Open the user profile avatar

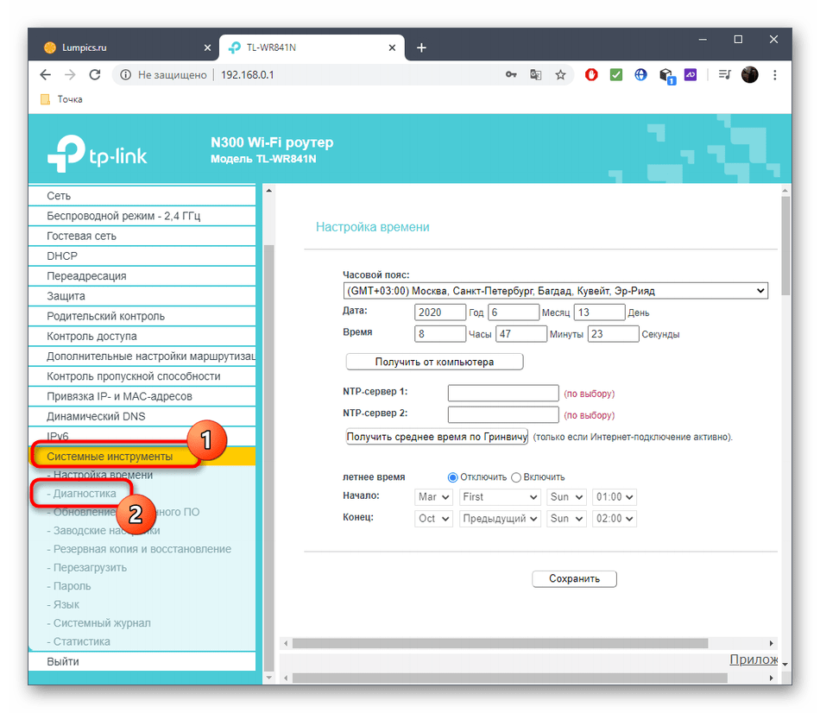click(749, 75)
